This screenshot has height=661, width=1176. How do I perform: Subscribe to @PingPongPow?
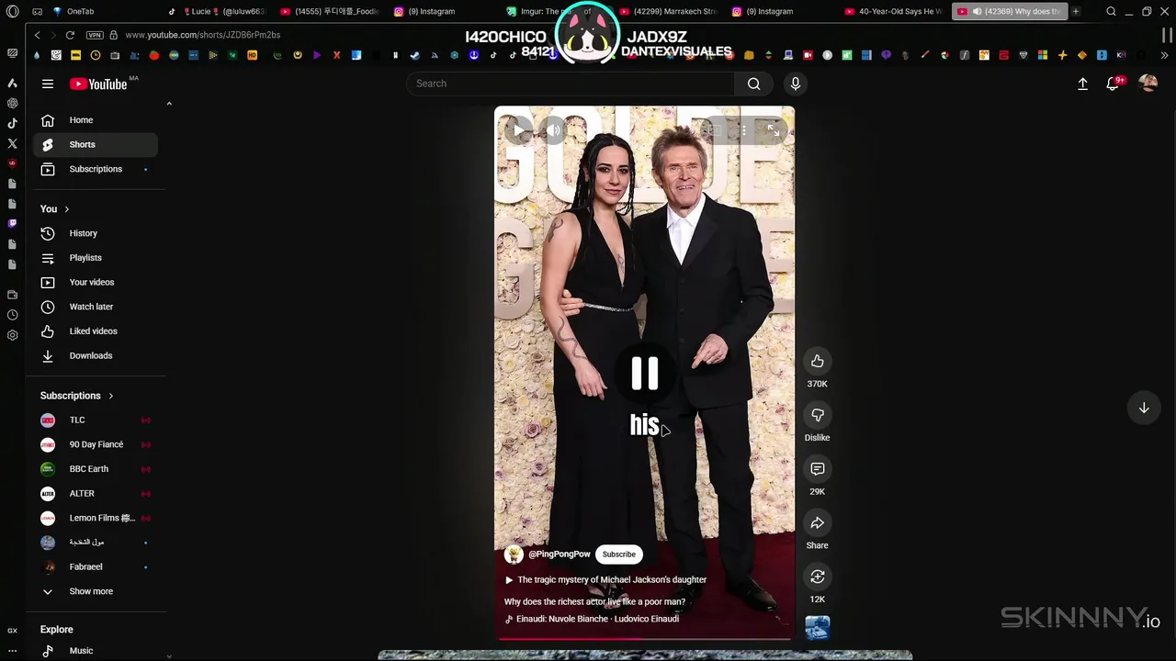pyautogui.click(x=618, y=555)
